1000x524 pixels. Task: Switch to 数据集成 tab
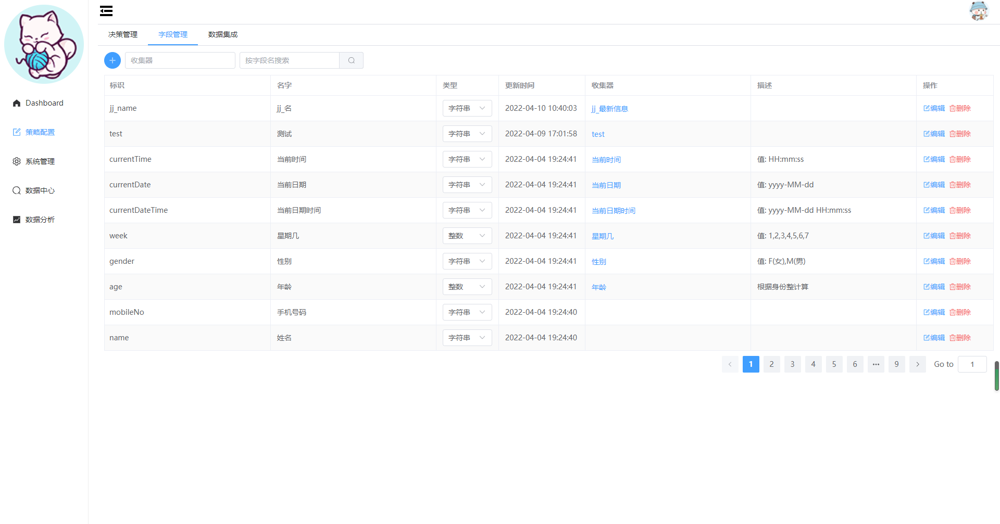(x=223, y=34)
